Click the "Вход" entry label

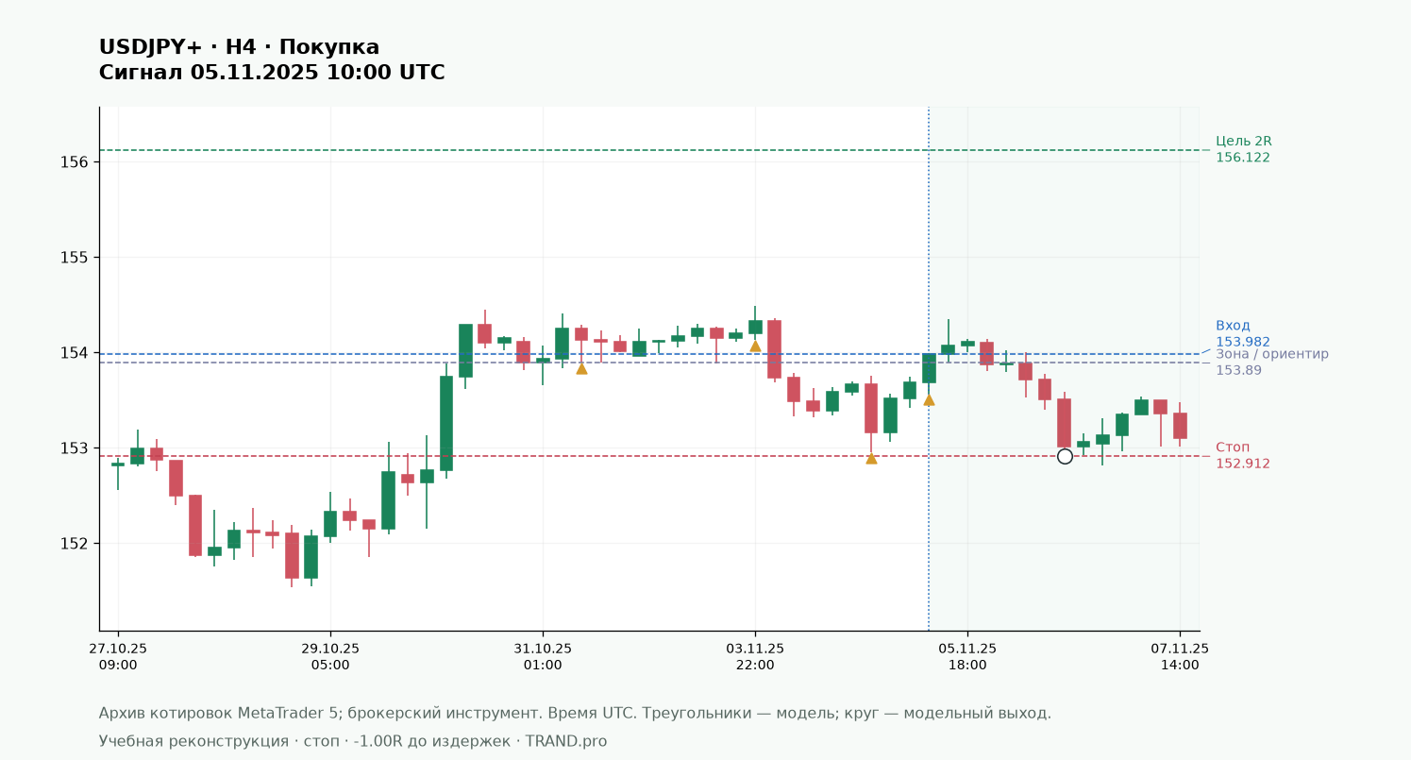(x=1233, y=326)
